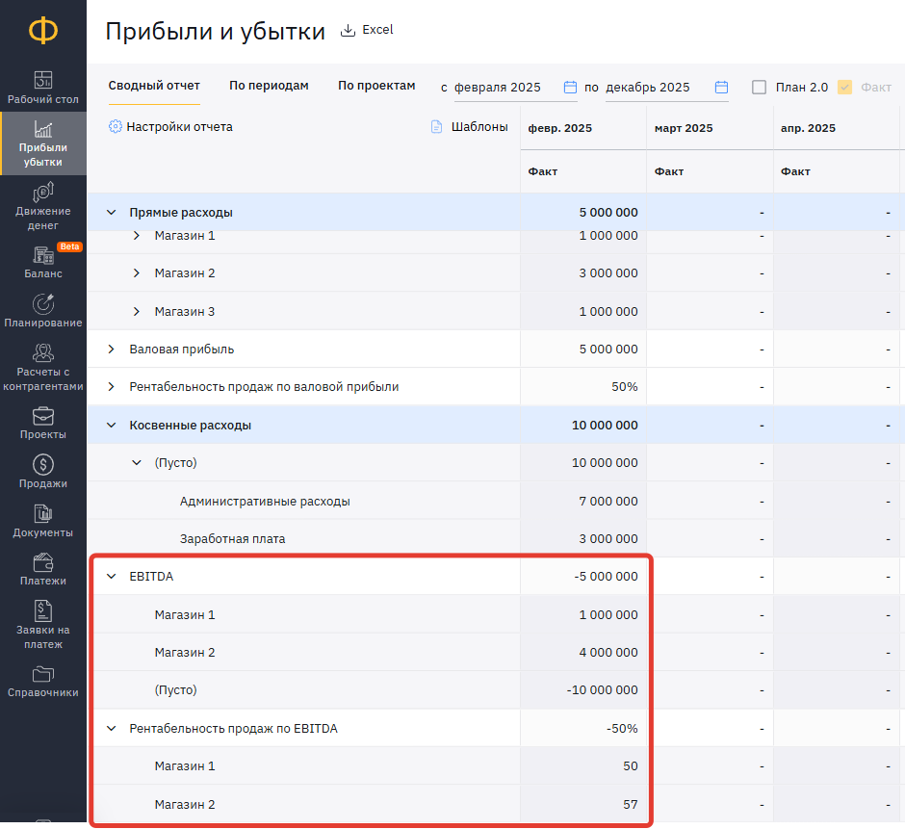Open Заявки на платеж section

[x=43, y=625]
